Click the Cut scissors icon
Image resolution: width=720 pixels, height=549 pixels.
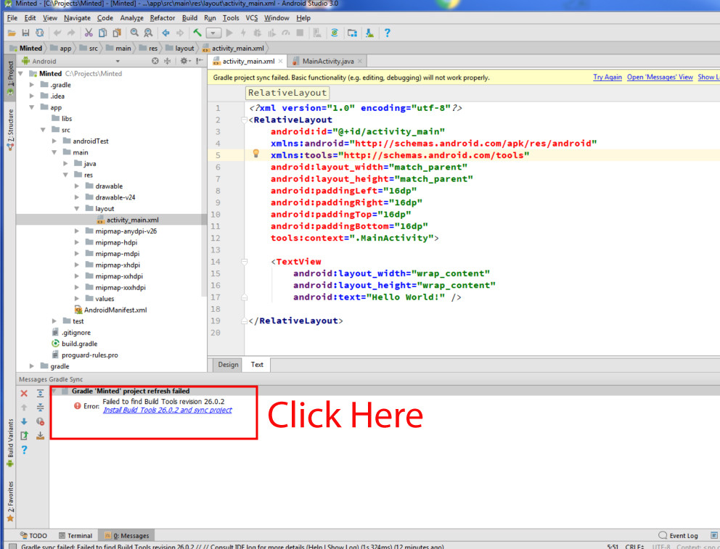pos(89,33)
